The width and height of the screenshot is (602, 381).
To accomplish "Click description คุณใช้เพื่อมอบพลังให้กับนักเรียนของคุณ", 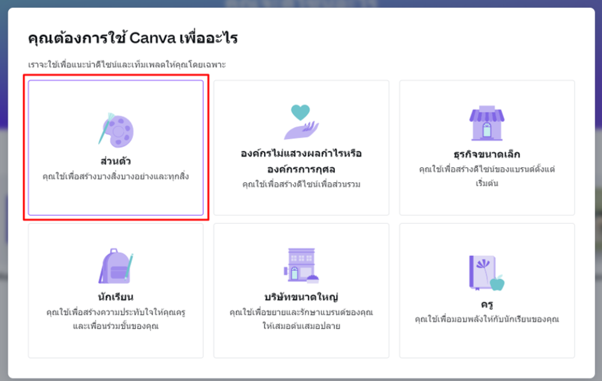I will coord(487,319).
